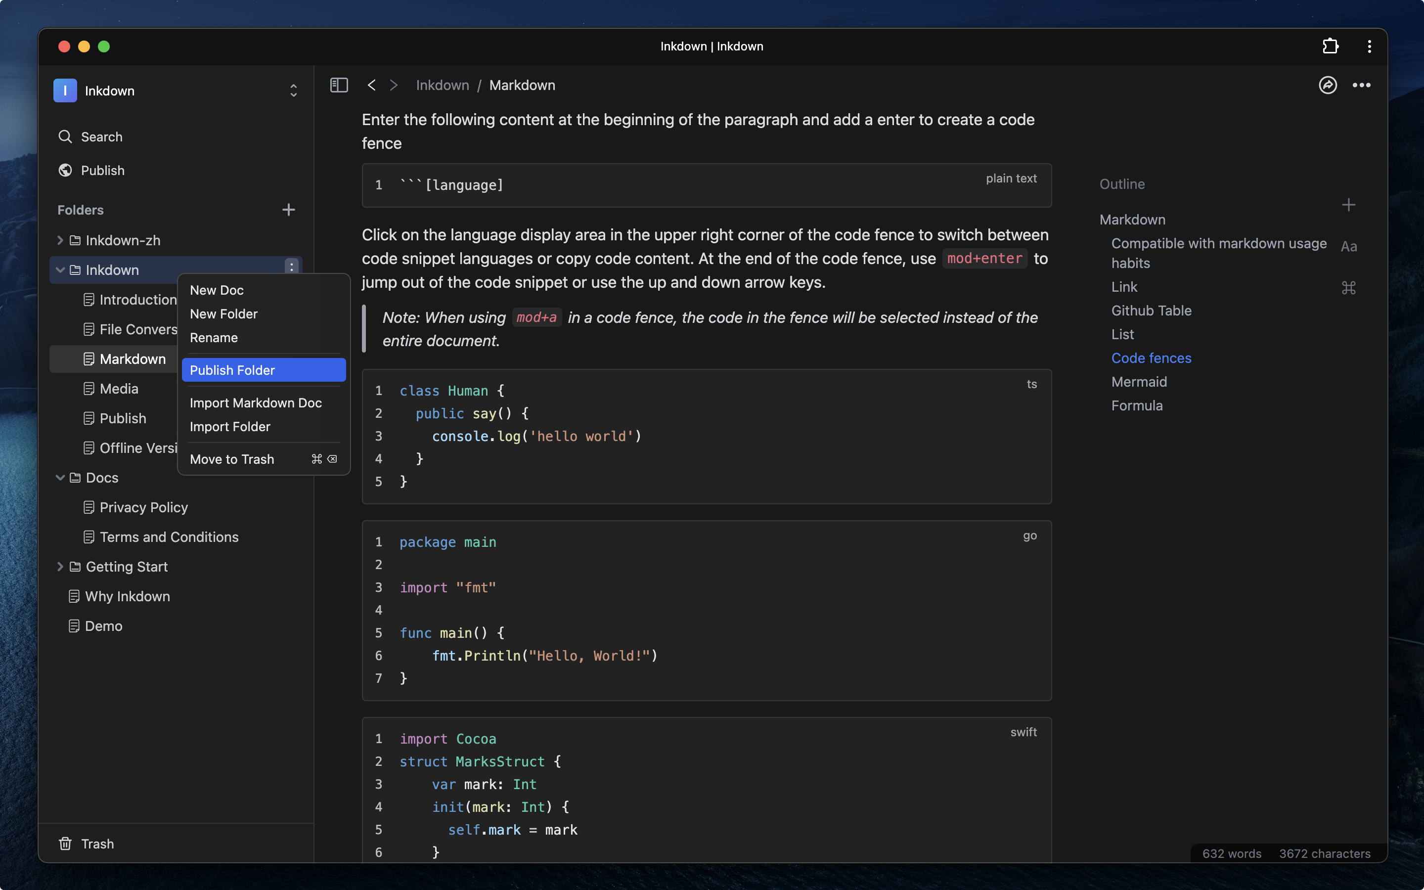Choose New Doc from context menu

[x=264, y=290]
